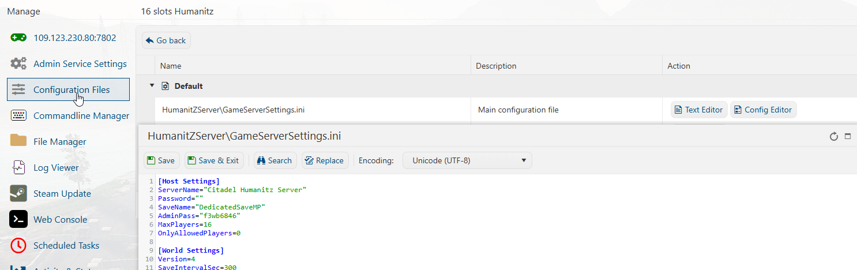Click the reload icon in editor header
Screen dimensions: 857x270
833,137
